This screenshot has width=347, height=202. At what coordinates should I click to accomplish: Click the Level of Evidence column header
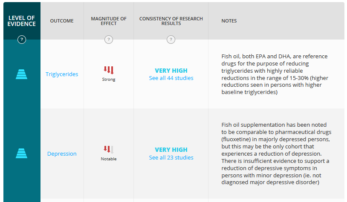pos(22,21)
